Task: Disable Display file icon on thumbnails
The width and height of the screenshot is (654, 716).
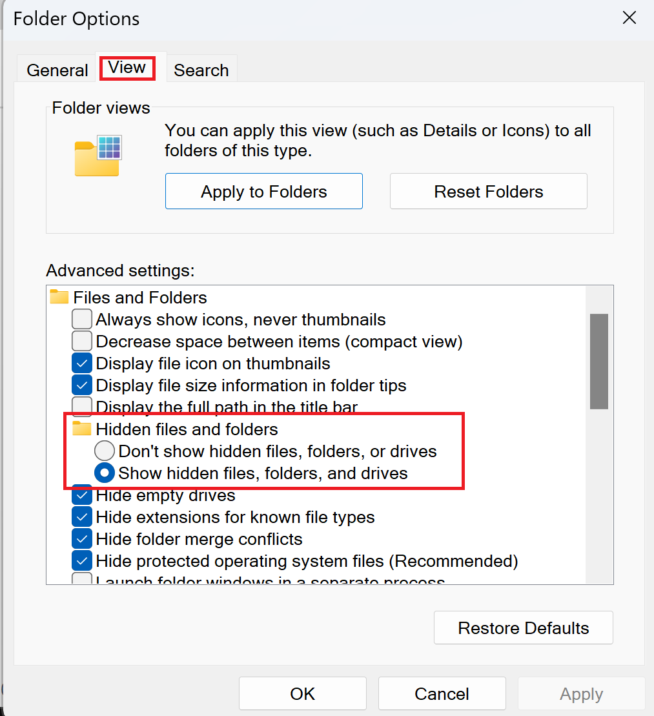Action: (x=81, y=363)
